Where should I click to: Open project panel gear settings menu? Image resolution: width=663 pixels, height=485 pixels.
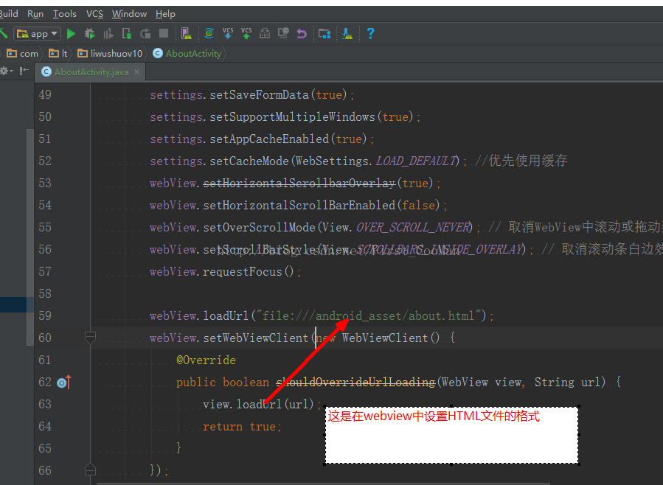click(7, 71)
